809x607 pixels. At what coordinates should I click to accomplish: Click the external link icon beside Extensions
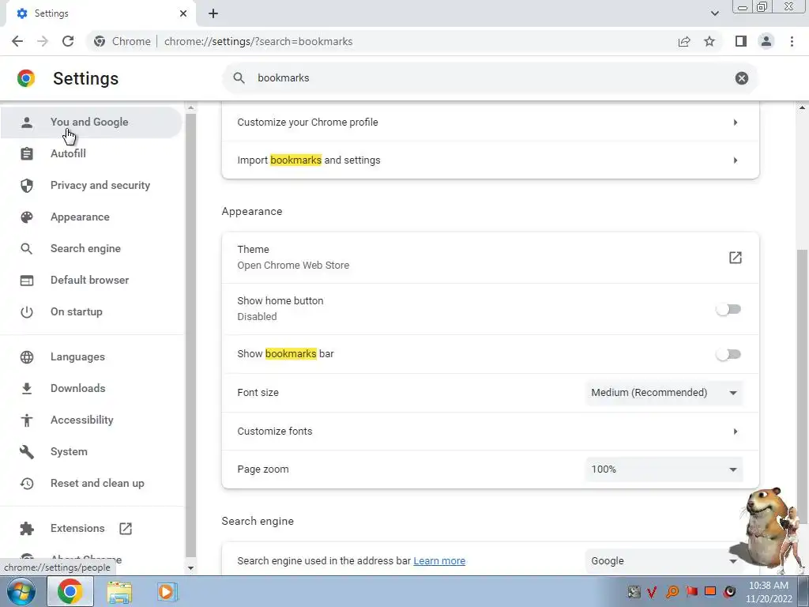pyautogui.click(x=126, y=529)
